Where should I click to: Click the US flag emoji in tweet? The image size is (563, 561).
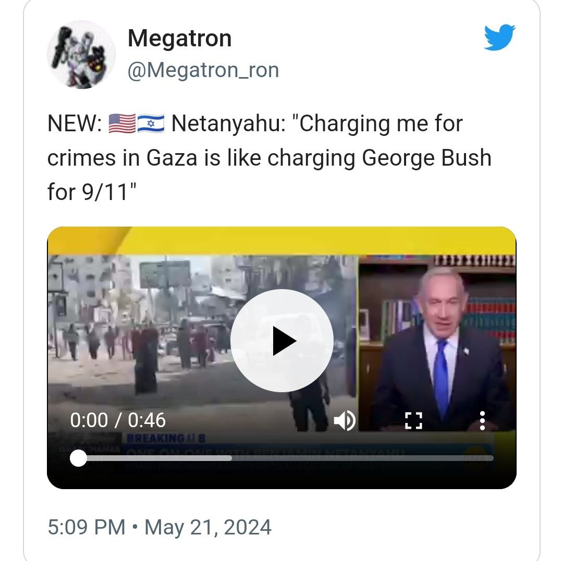click(x=122, y=123)
